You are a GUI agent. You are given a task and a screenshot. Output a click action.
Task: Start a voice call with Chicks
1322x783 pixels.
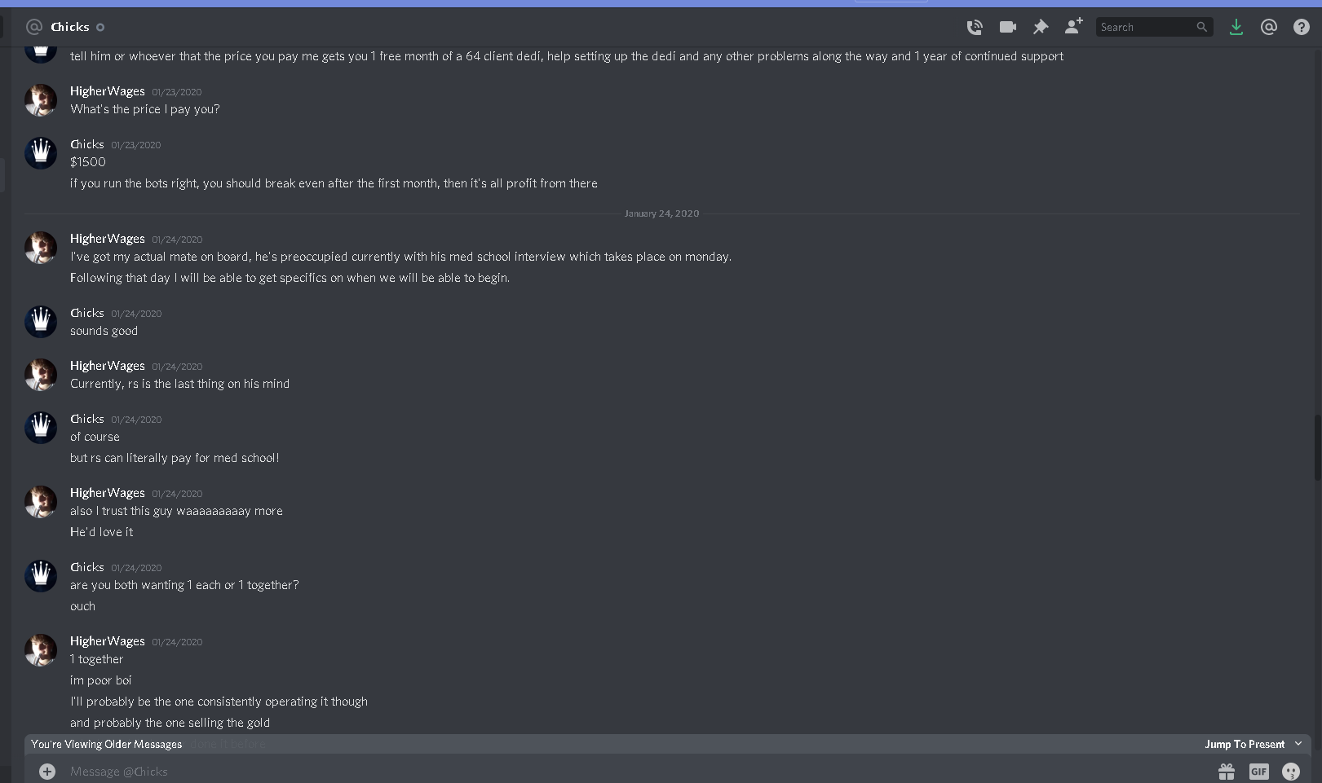pos(975,27)
